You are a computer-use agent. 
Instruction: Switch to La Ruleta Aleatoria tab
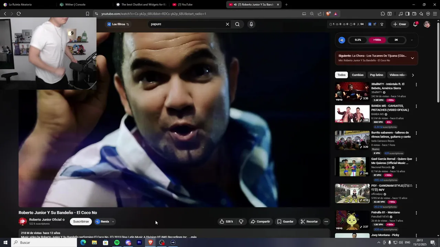pos(27,4)
